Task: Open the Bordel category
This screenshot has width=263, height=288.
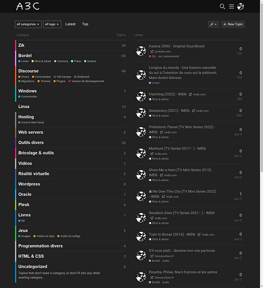Action: 25,56
